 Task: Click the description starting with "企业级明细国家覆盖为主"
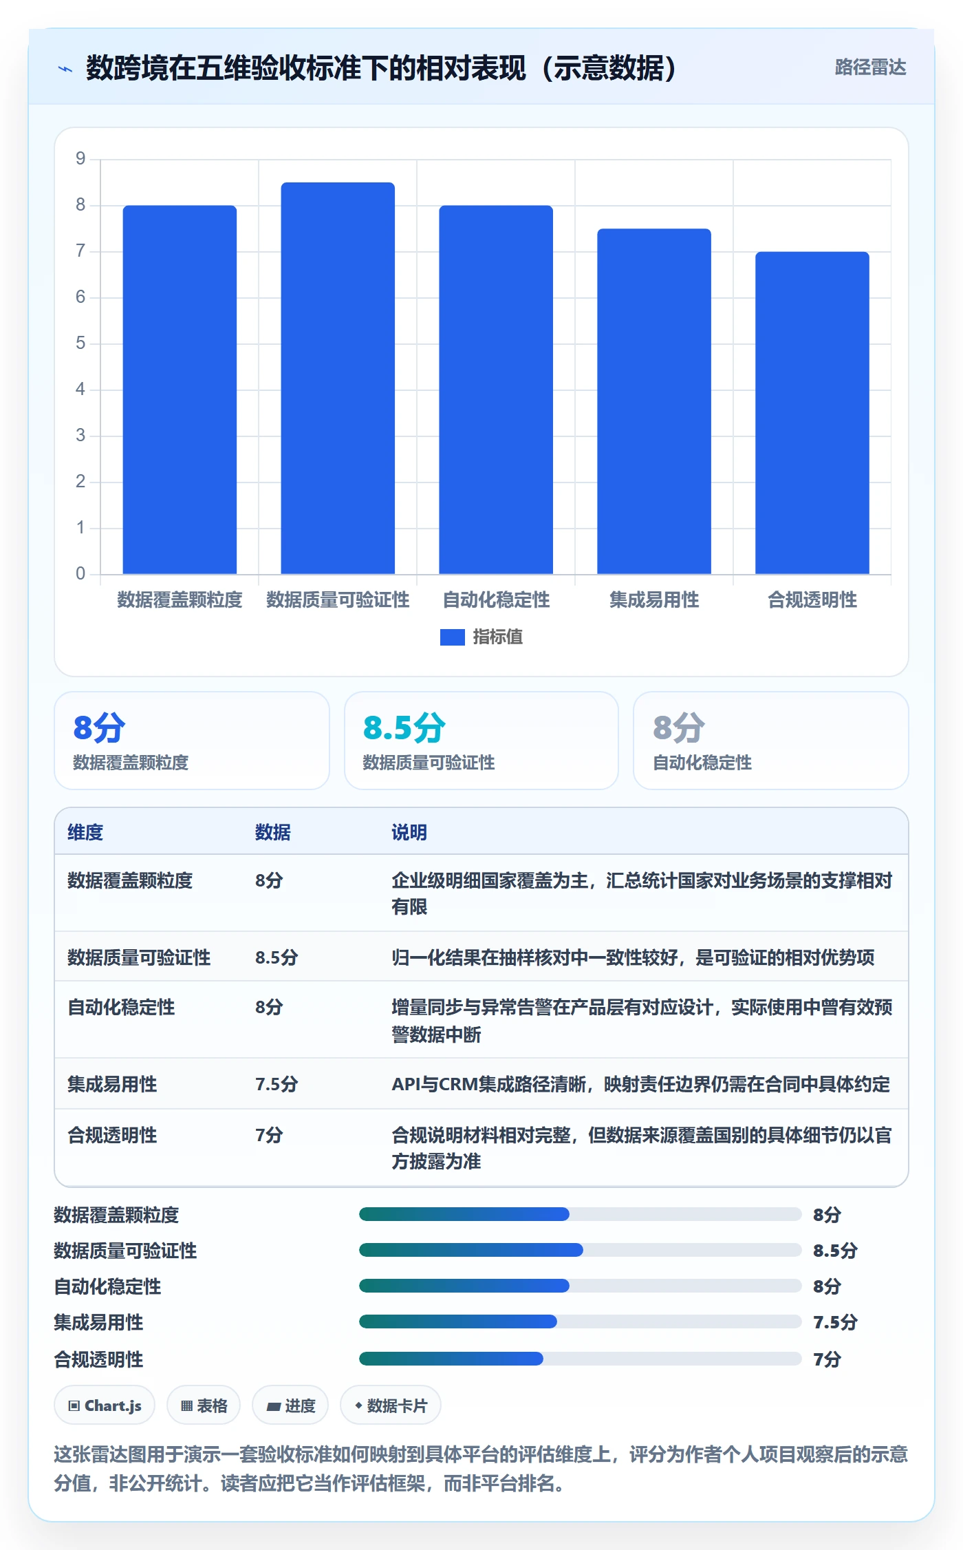pos(642,893)
